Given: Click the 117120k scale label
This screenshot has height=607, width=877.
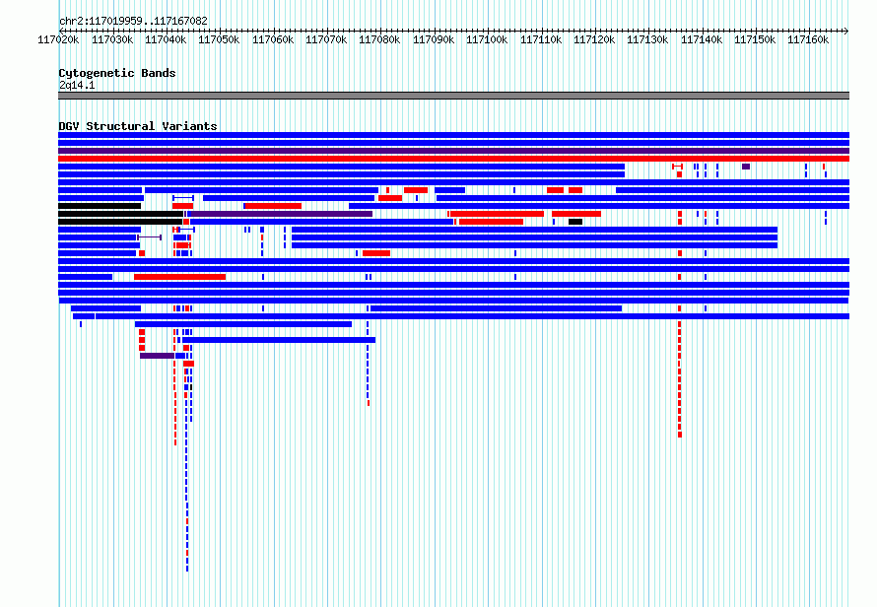Looking at the screenshot, I should coord(594,40).
